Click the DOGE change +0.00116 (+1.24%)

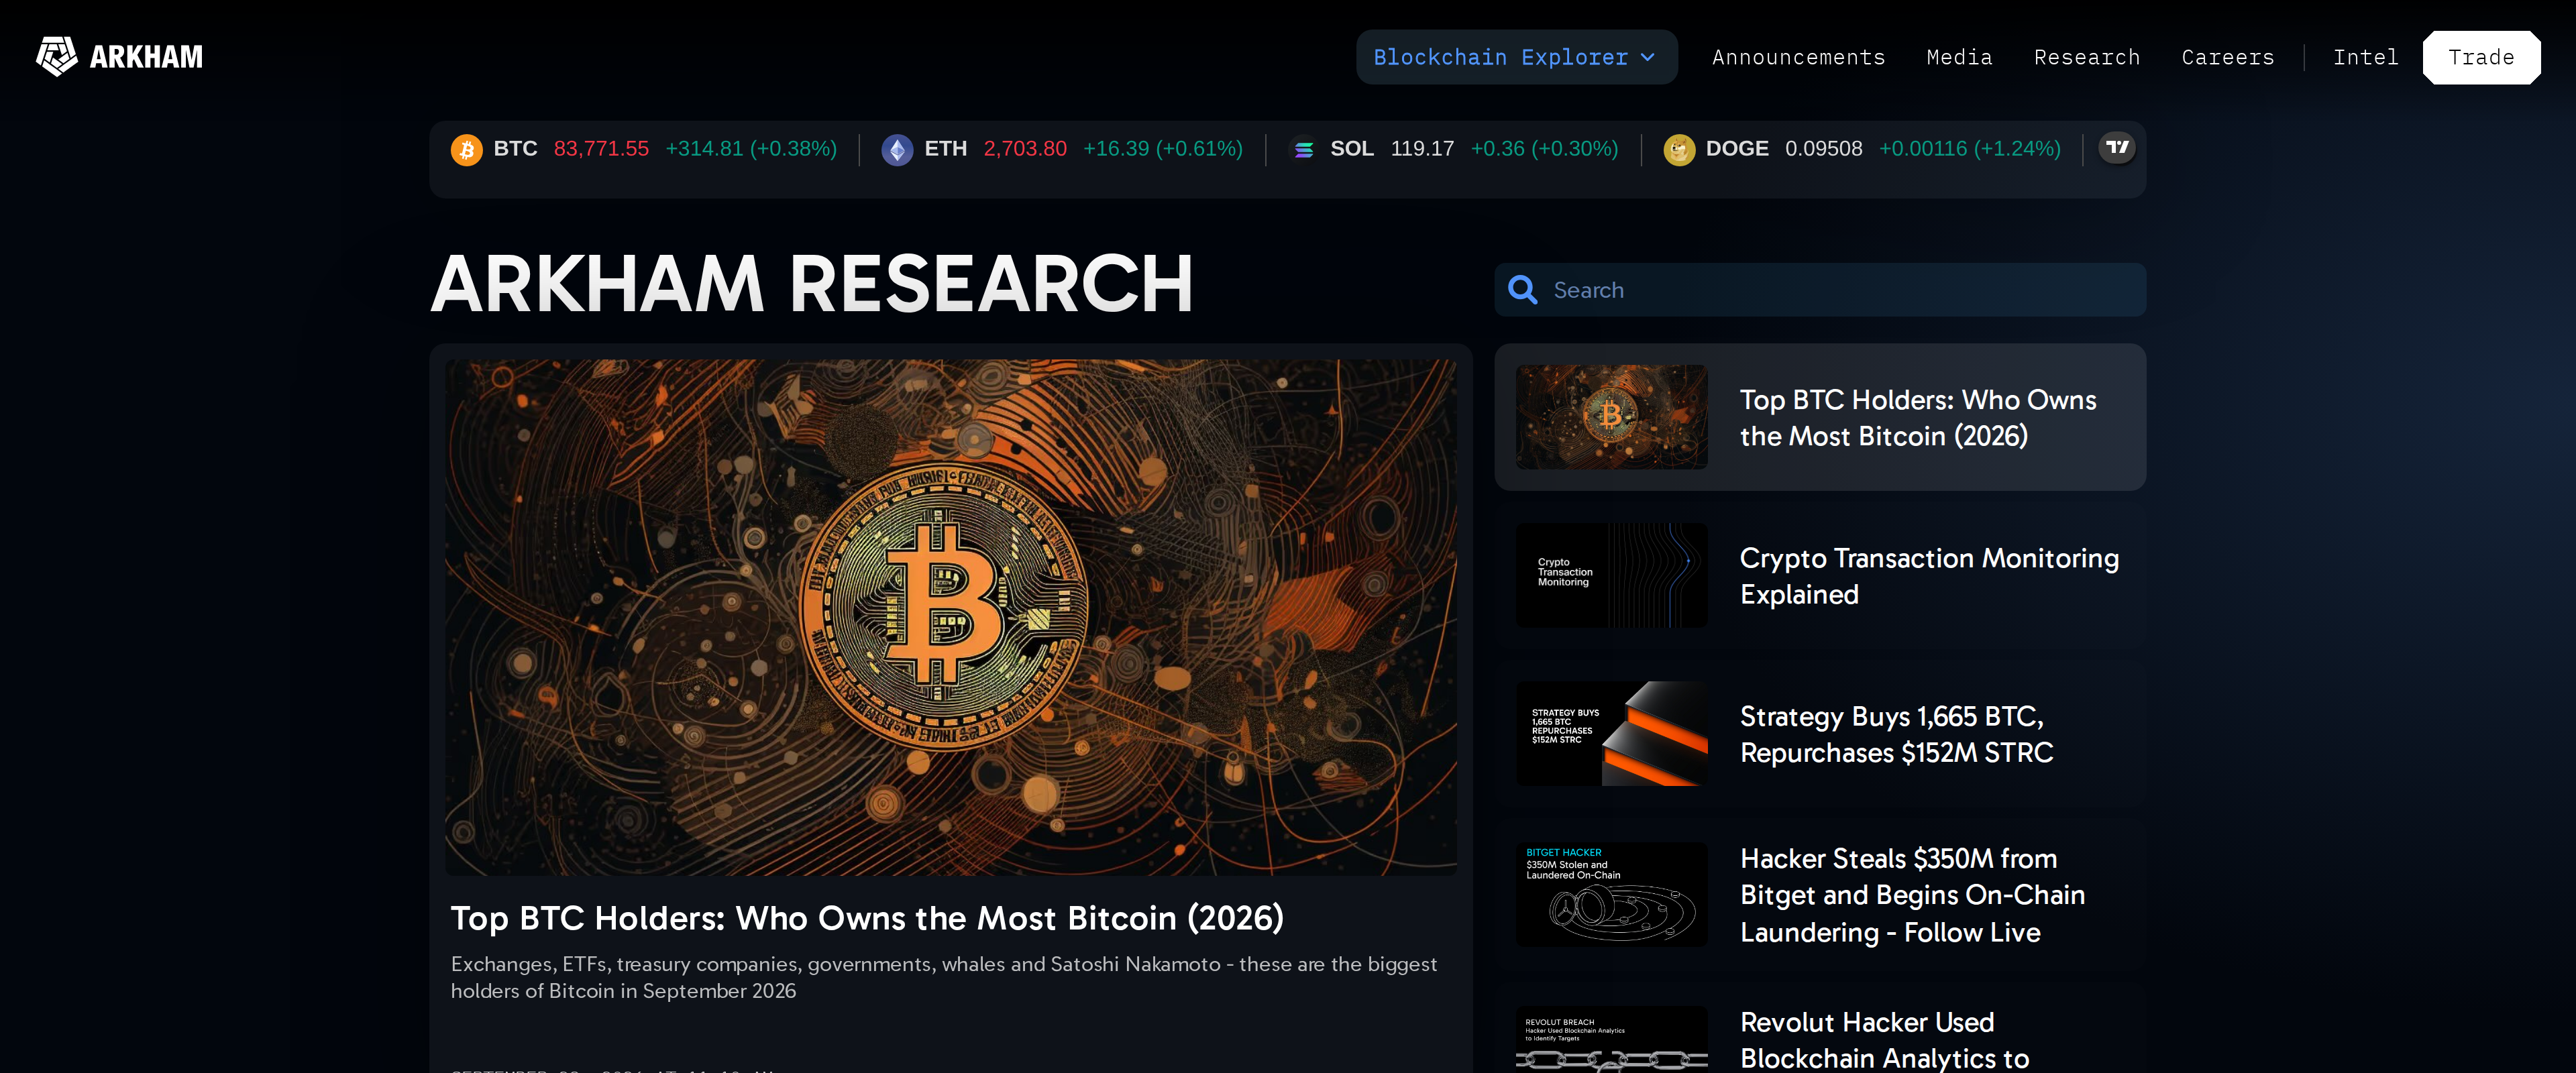pos(1970,149)
